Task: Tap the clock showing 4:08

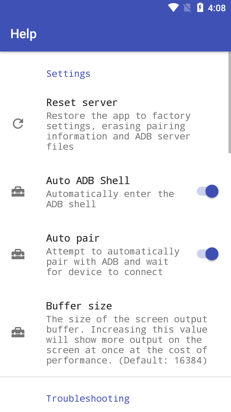Action: [x=217, y=8]
